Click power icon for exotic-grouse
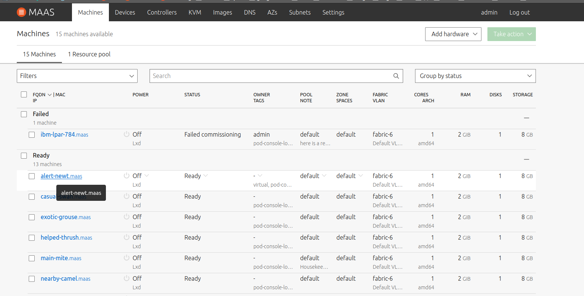584x296 pixels. (126, 217)
